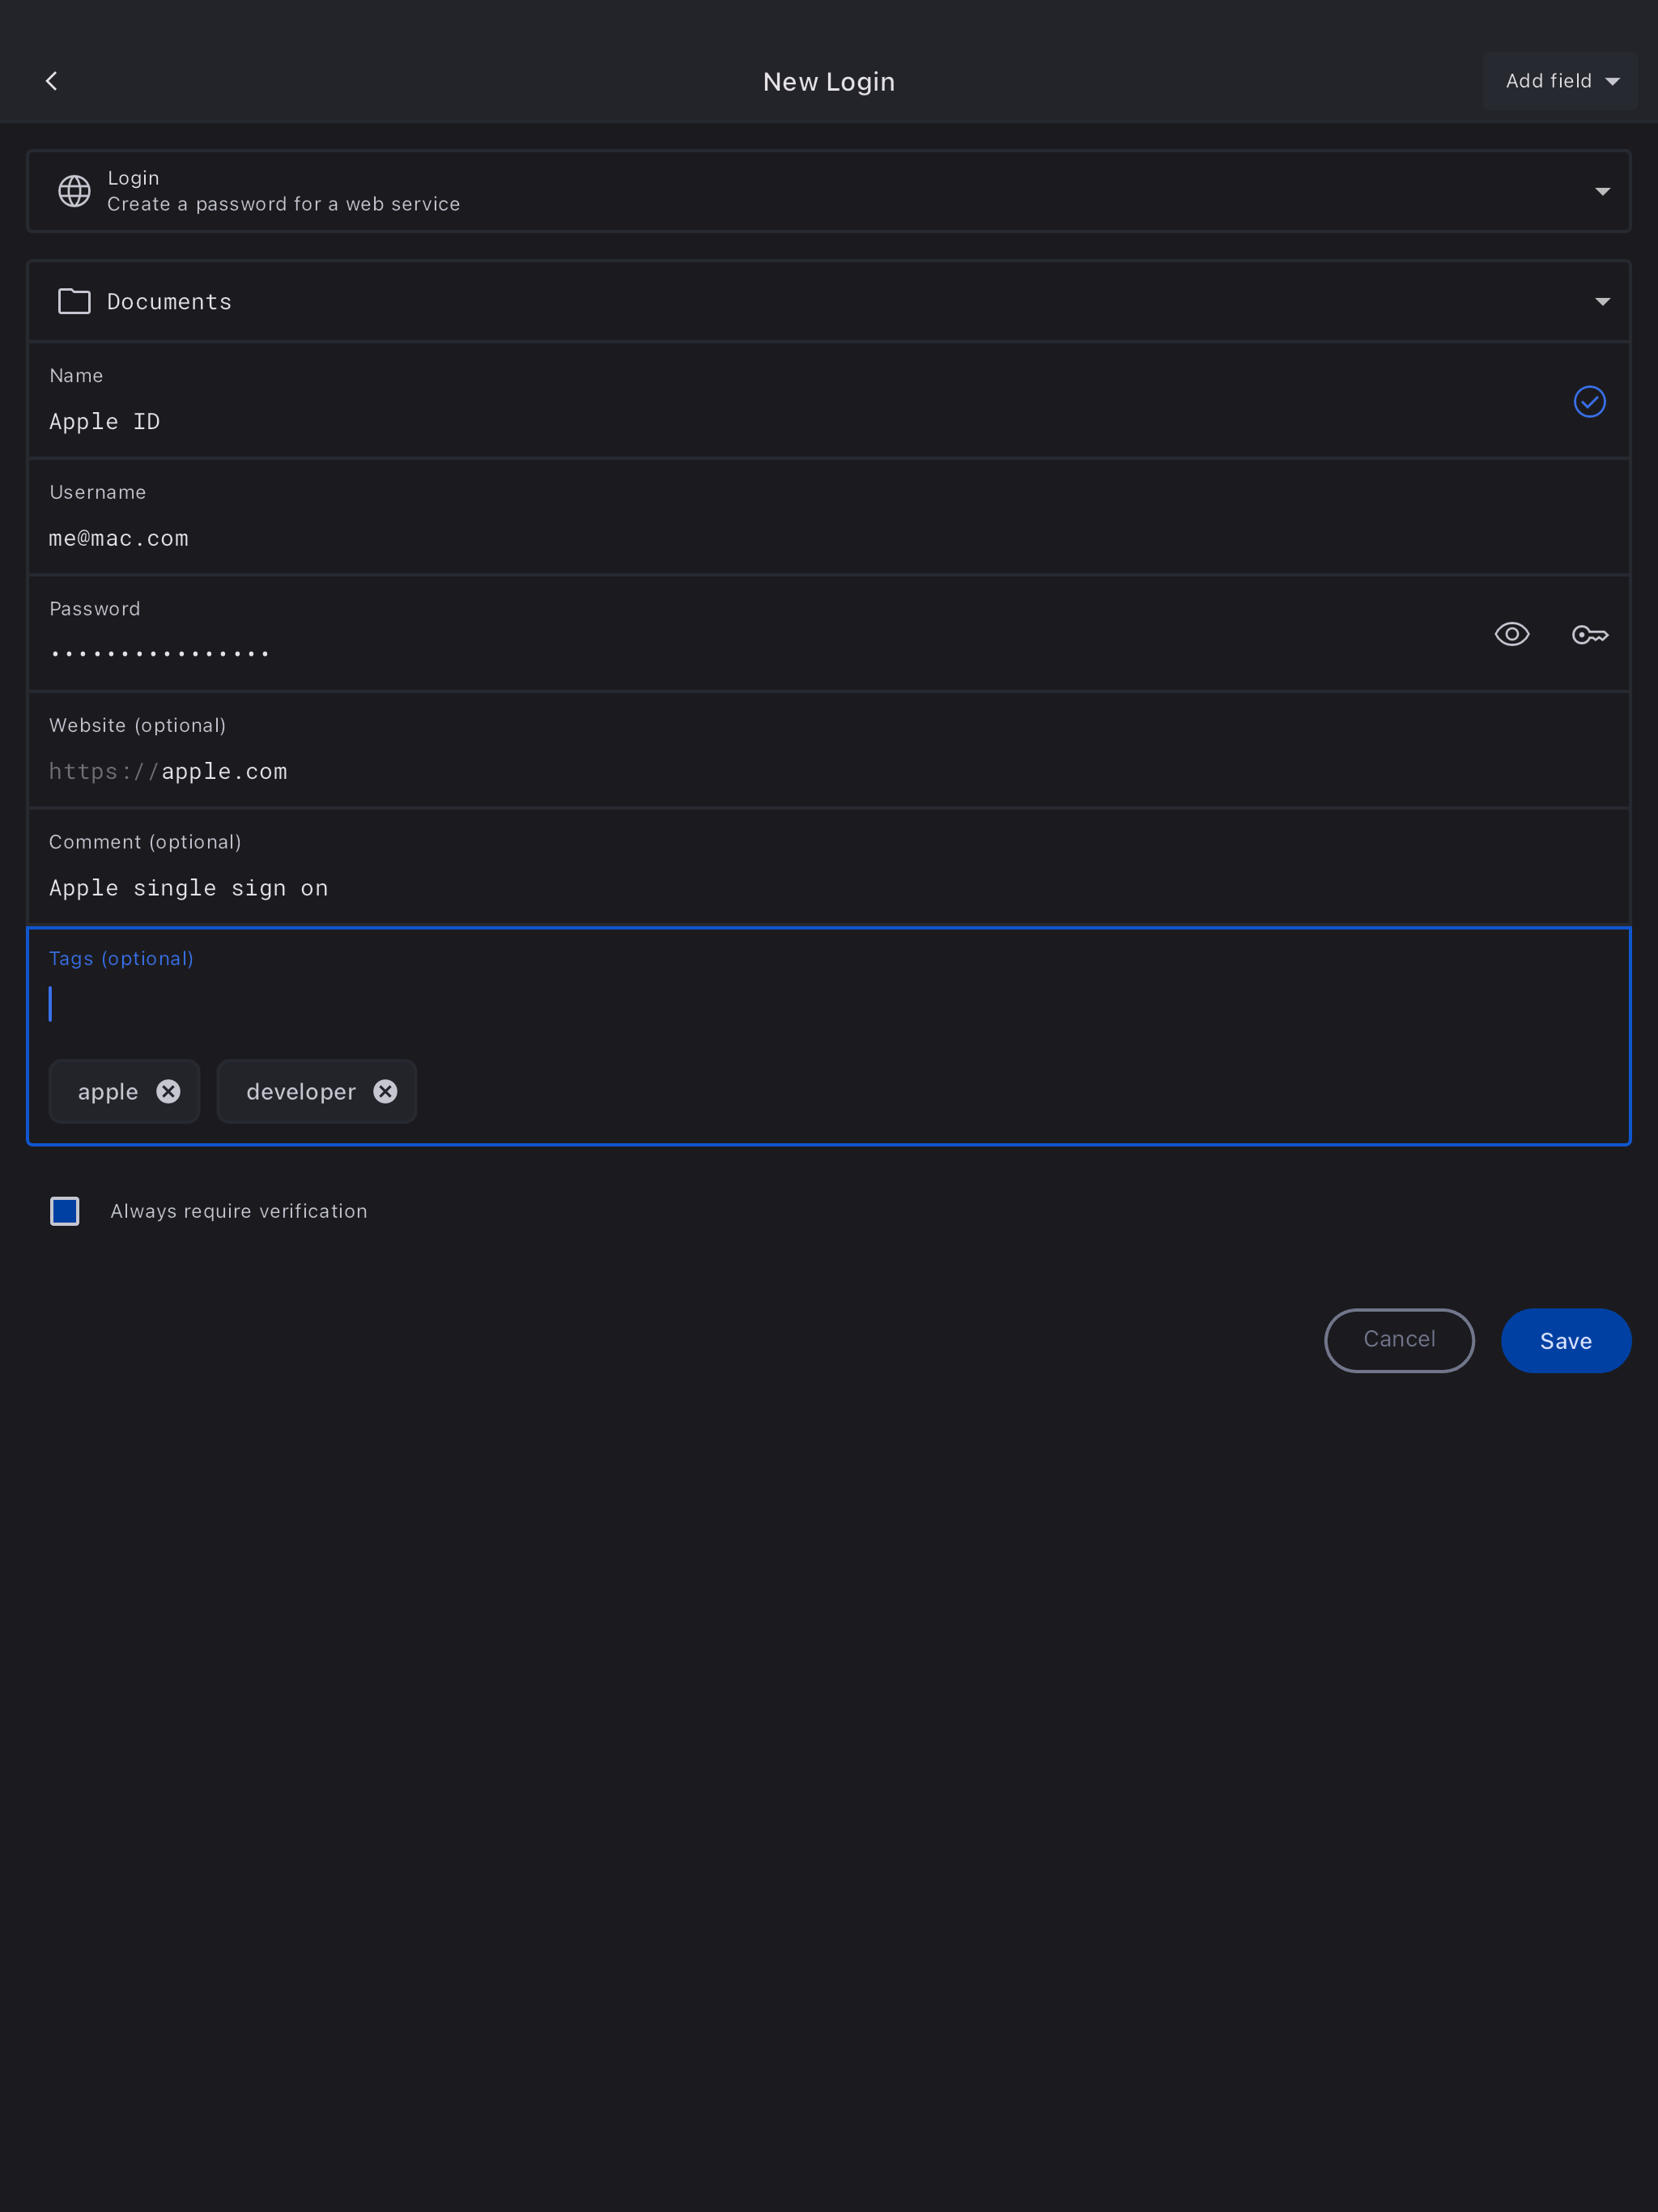Edit the Website field apple.com
This screenshot has width=1658, height=2212.
click(700, 771)
